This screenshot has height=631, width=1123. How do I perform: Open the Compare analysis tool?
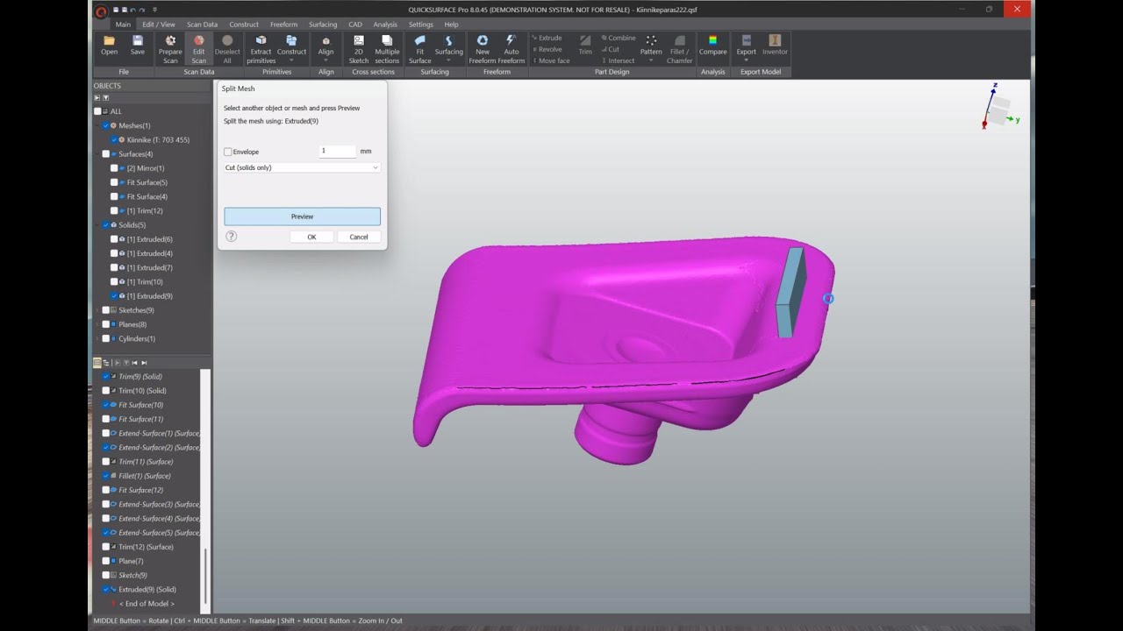point(712,46)
